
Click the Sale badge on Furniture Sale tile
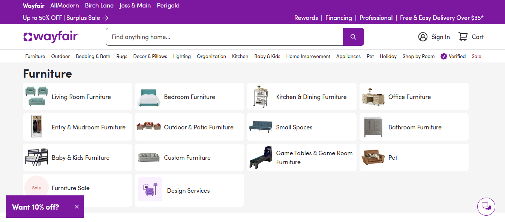[36, 187]
